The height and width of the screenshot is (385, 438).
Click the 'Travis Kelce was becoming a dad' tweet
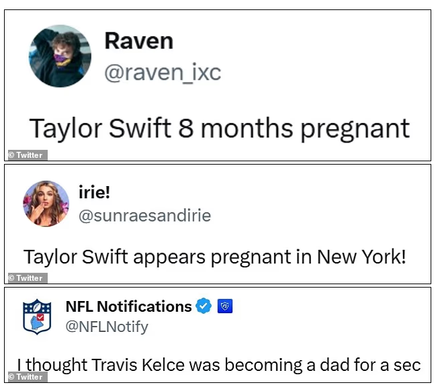pos(219,365)
